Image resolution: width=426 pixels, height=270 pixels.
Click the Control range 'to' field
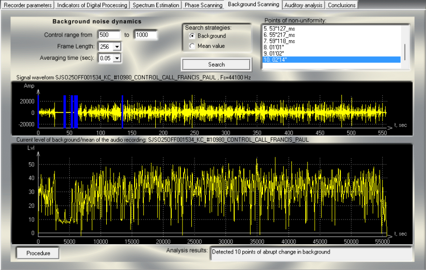pos(145,35)
